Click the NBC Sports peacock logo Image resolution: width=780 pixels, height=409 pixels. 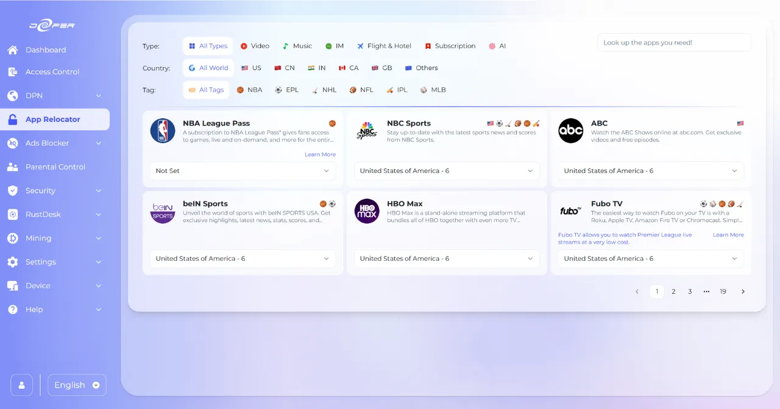[x=367, y=130]
